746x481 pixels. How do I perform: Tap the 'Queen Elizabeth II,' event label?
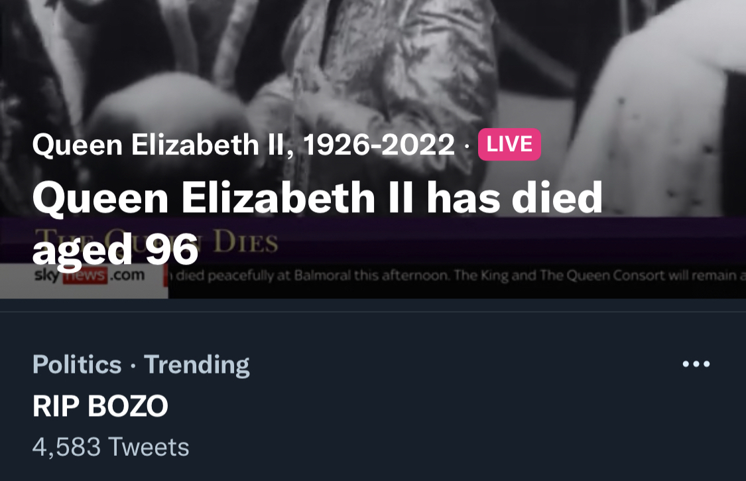click(x=163, y=145)
